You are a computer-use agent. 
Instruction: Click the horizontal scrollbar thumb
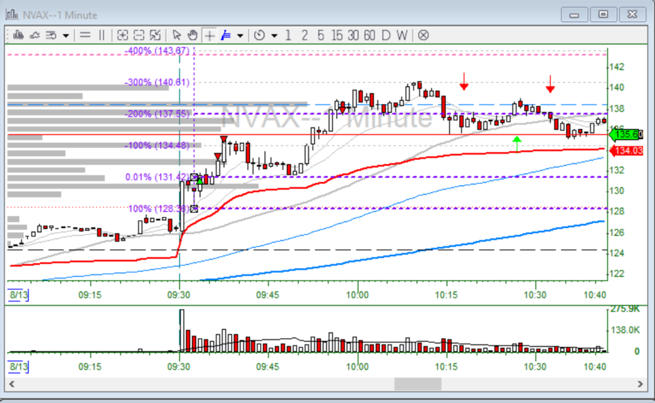click(417, 383)
